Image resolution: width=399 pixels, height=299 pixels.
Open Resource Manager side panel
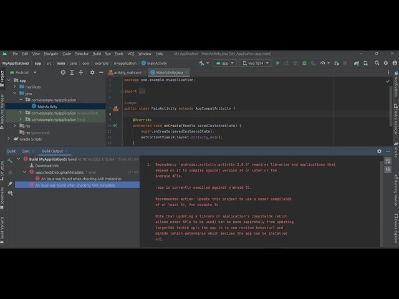pos(2,112)
